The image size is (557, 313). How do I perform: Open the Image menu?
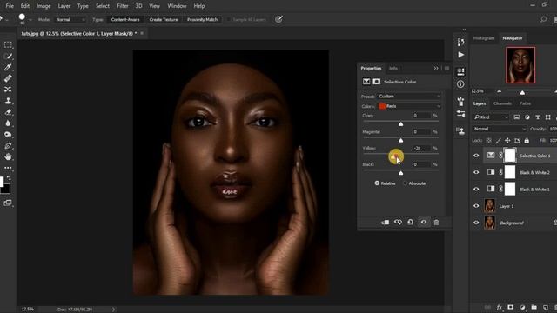pos(44,6)
